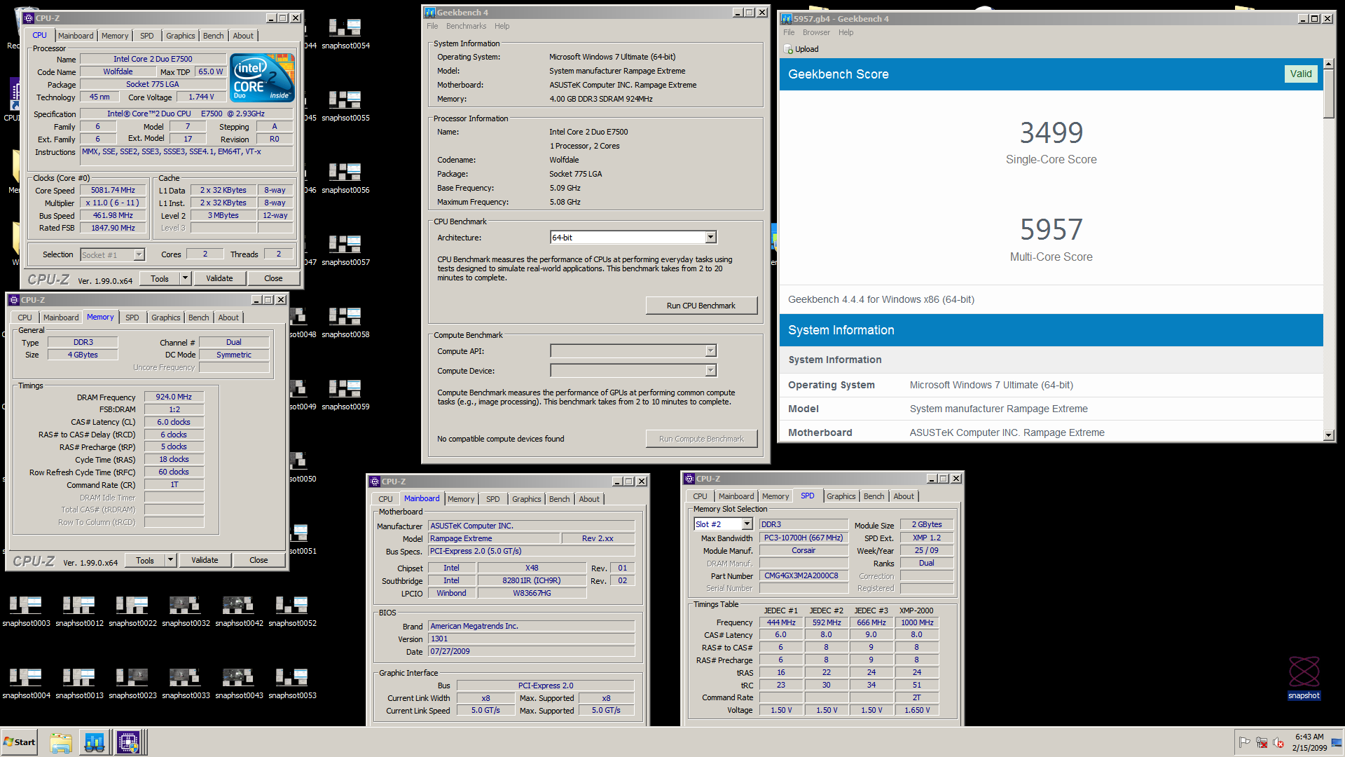This screenshot has width=1345, height=757.
Task: Open File menu in 5957.gb4 window
Action: pyautogui.click(x=789, y=32)
